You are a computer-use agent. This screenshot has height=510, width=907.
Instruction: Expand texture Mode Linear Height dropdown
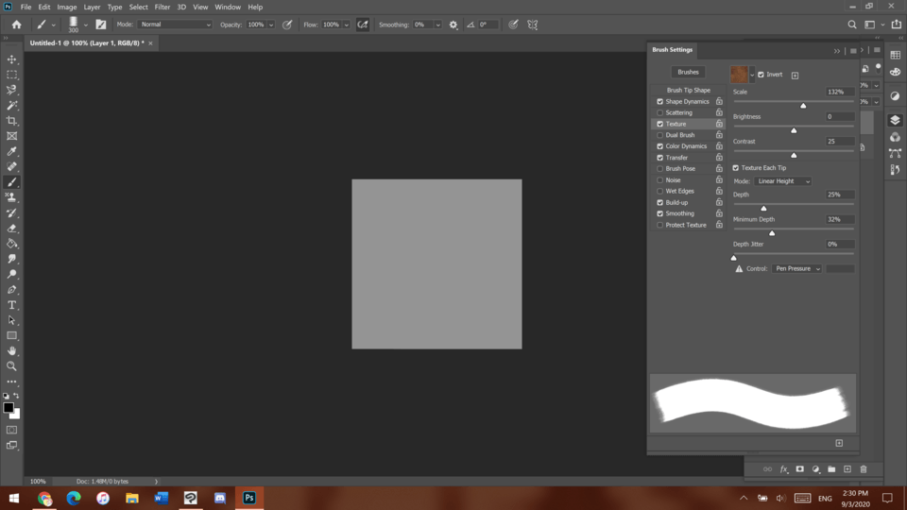[x=782, y=181]
